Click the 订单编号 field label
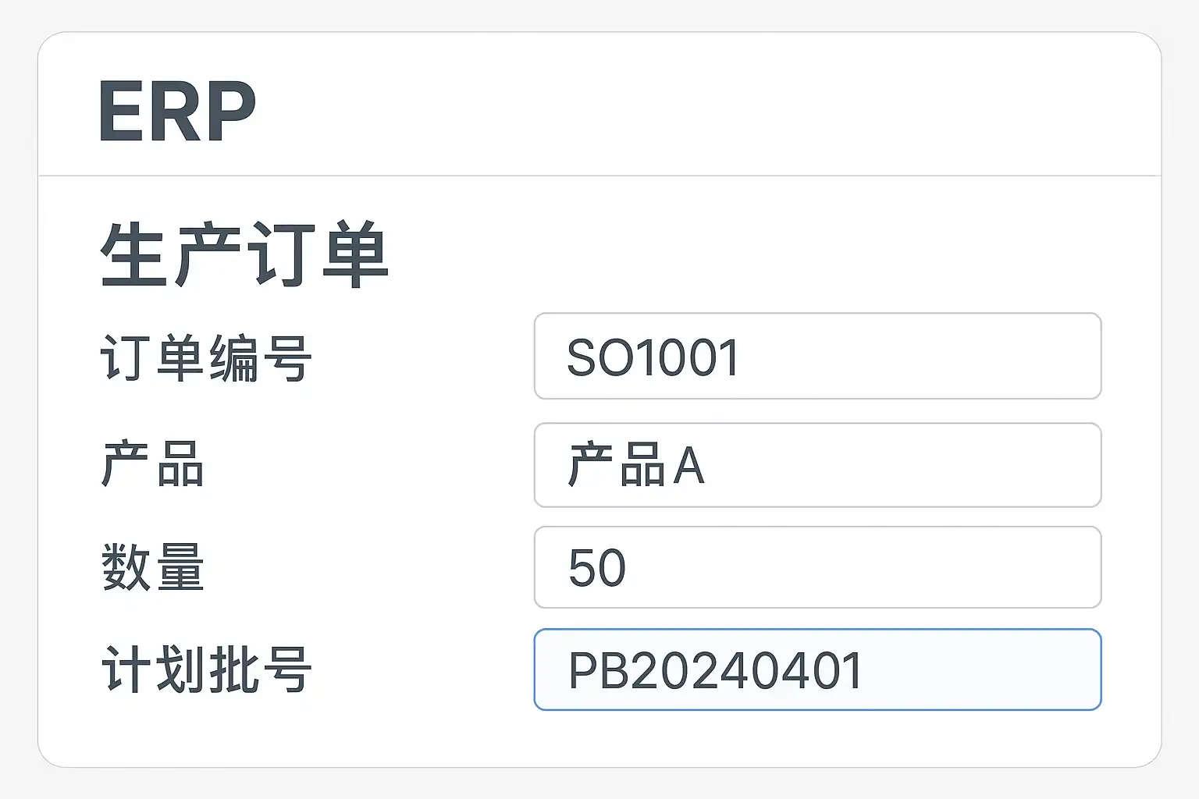 point(206,358)
